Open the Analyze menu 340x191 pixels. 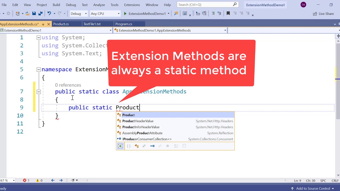click(x=99, y=5)
